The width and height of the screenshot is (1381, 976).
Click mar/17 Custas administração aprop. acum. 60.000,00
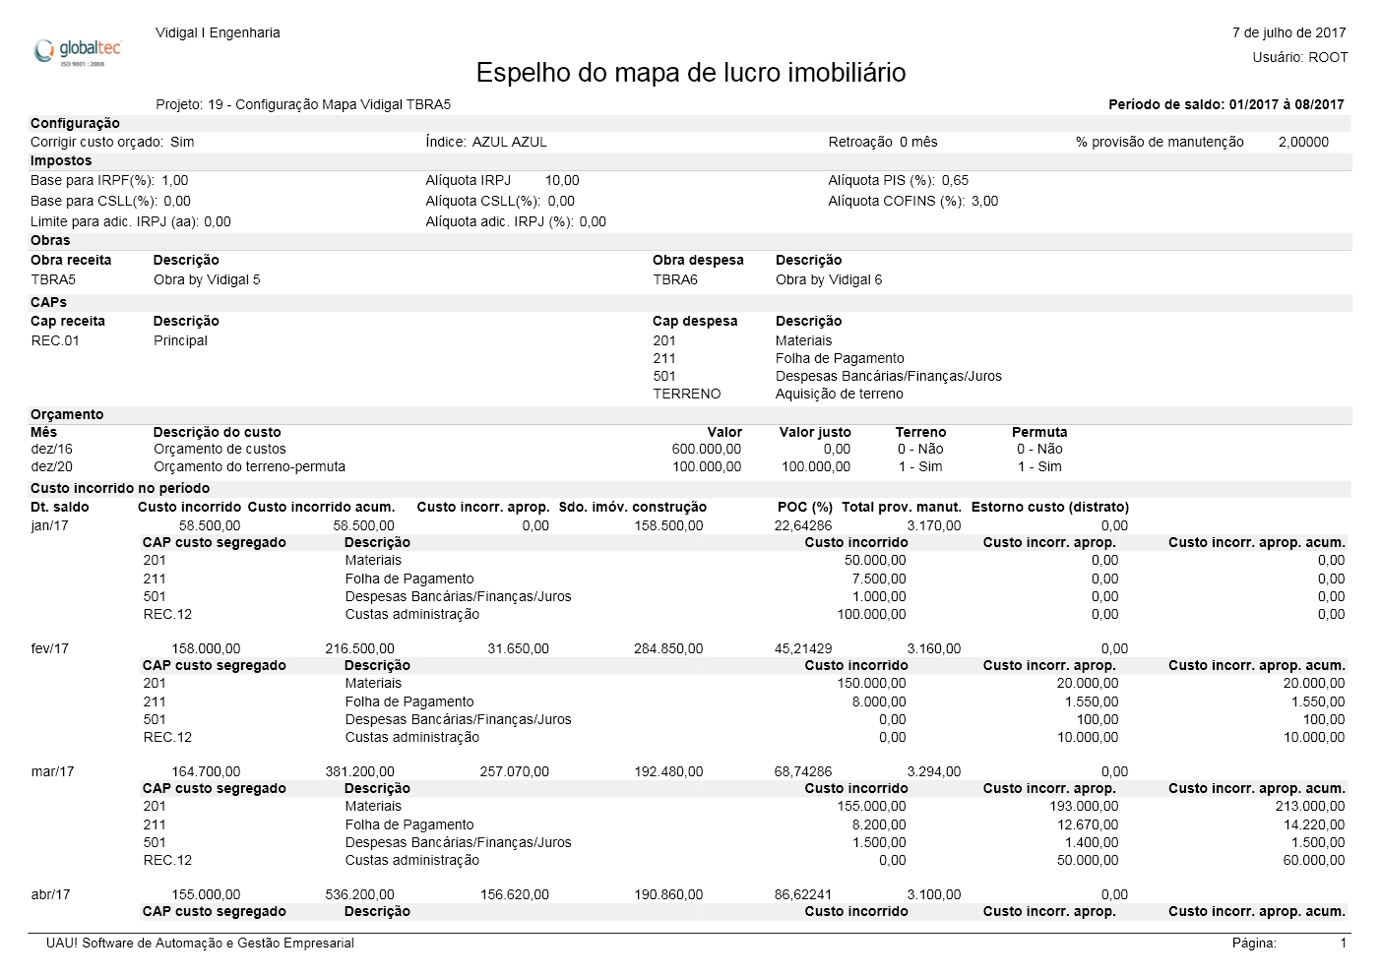point(1313,860)
